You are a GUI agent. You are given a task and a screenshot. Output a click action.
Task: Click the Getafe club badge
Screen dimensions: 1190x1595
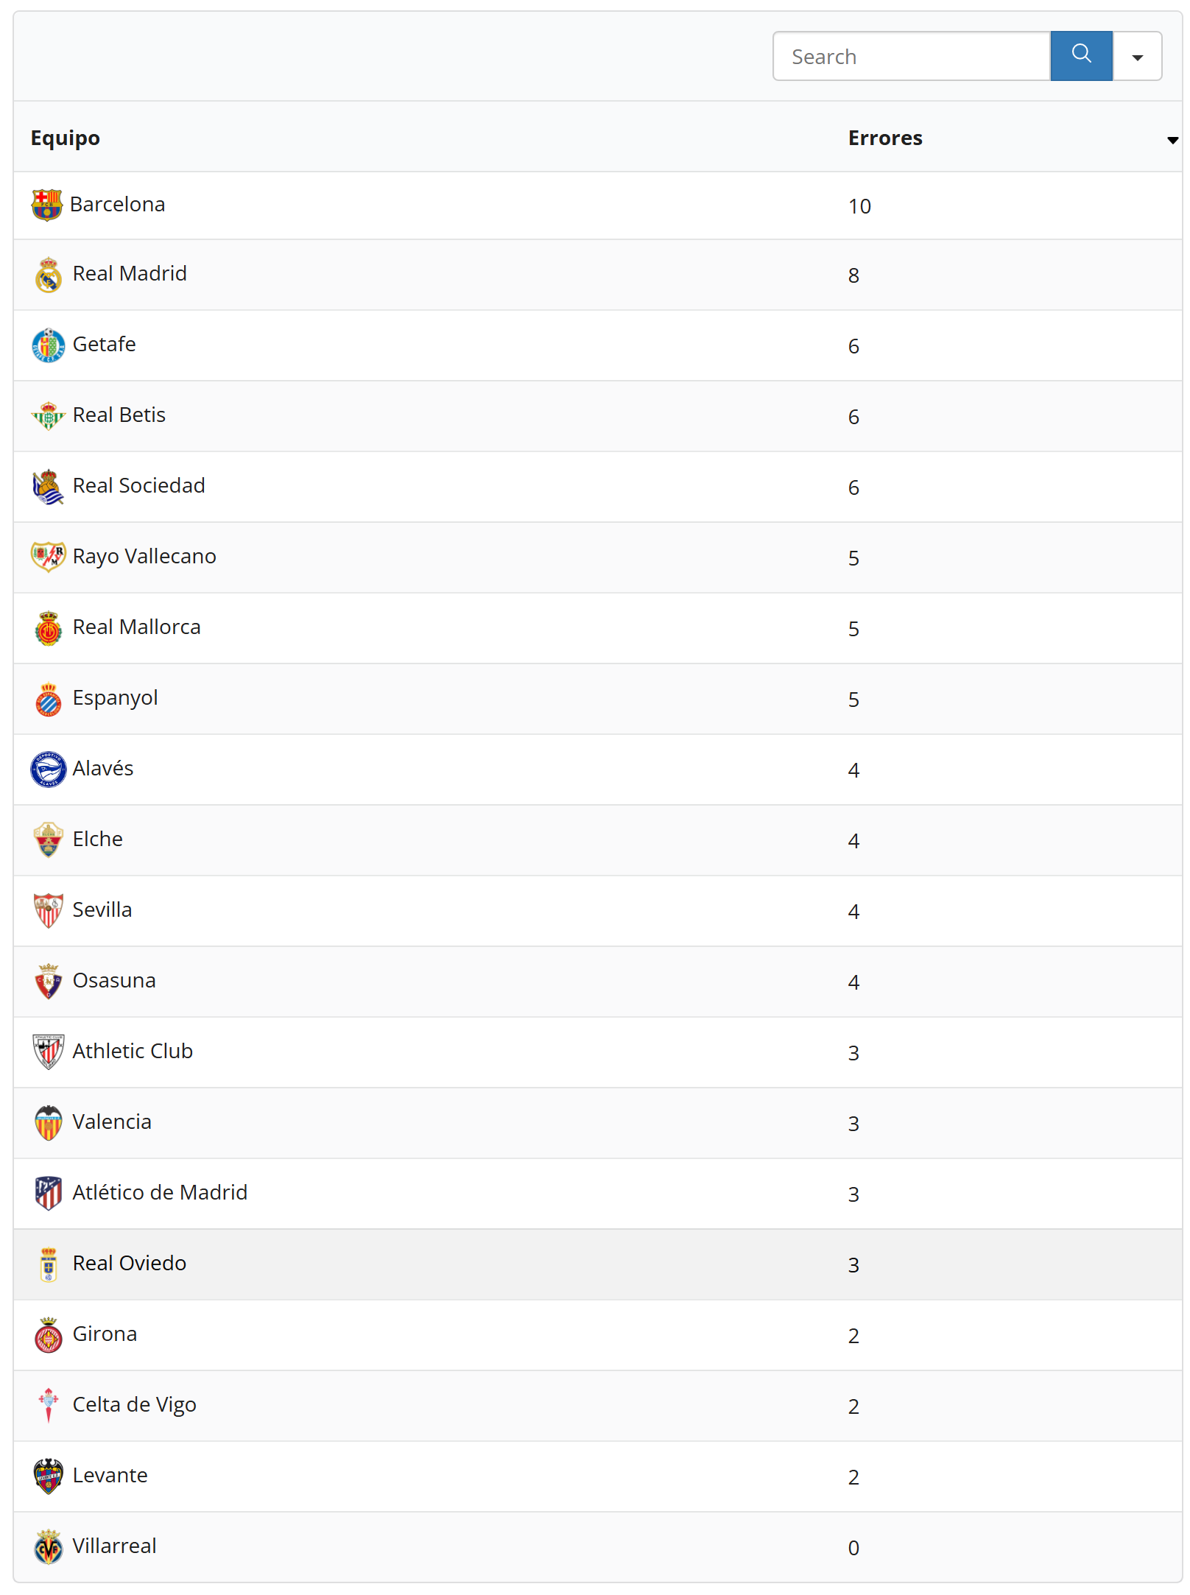[49, 345]
